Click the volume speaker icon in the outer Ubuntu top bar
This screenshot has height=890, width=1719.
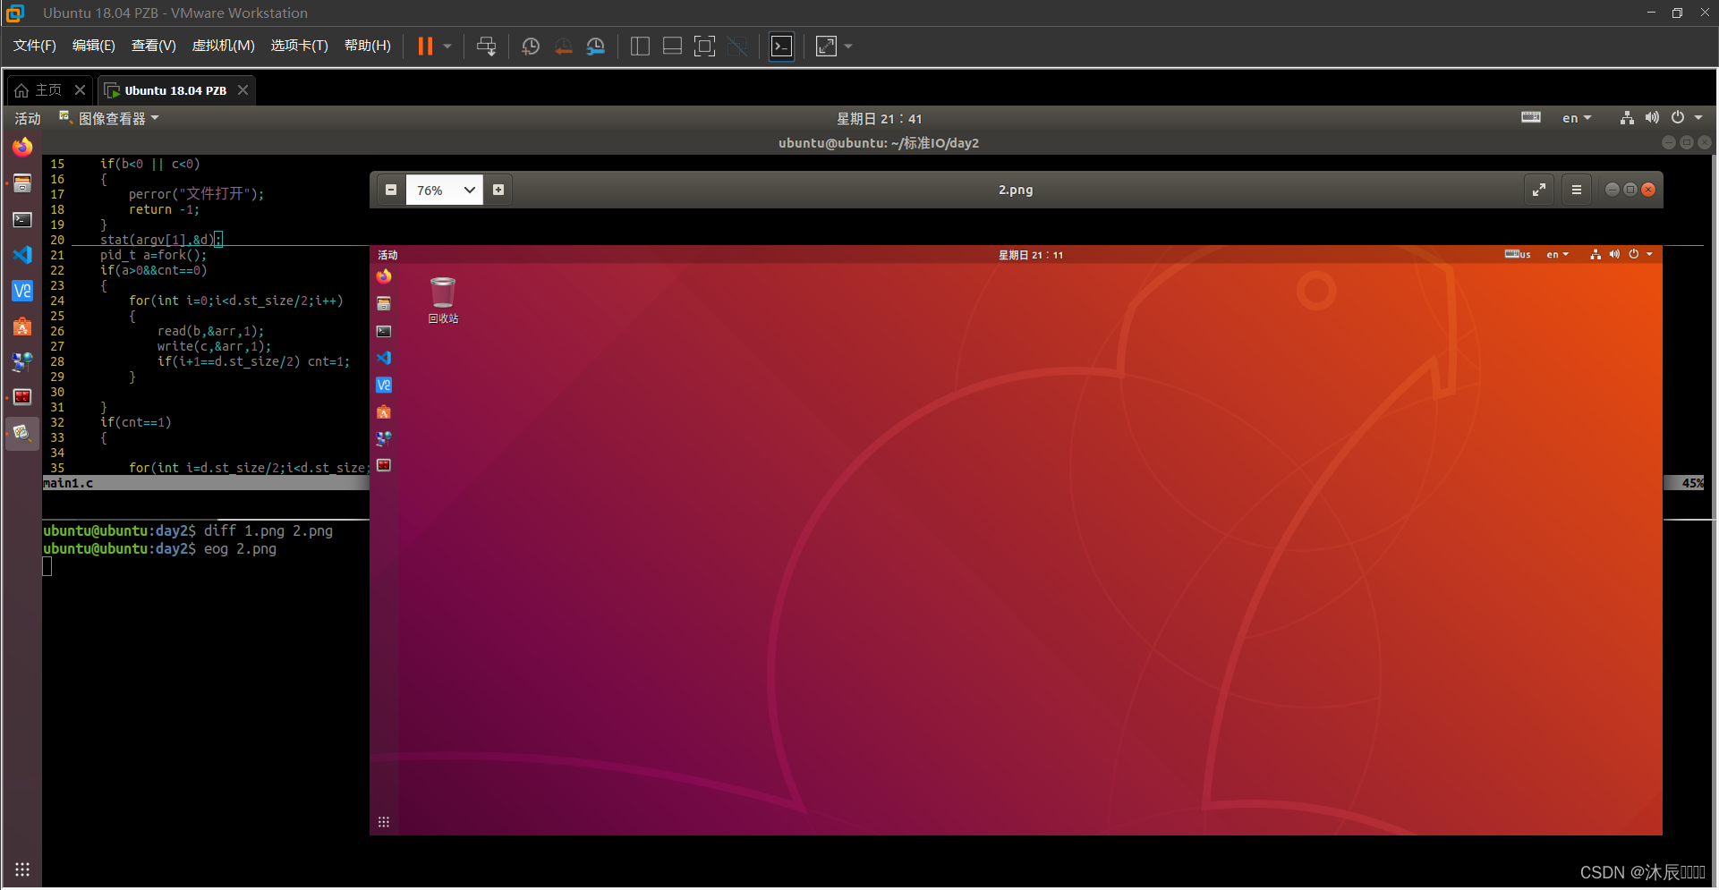tap(1652, 118)
